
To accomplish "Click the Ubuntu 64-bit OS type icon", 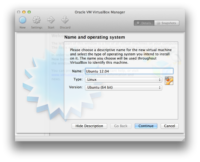I will pos(169,81).
